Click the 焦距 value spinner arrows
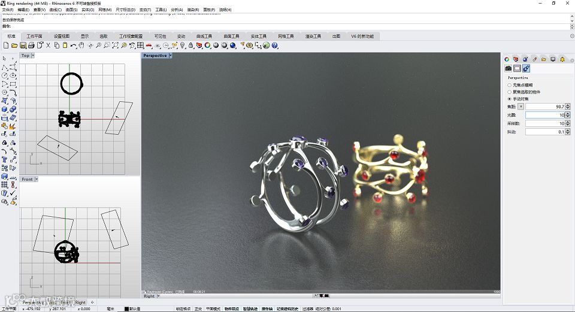The width and height of the screenshot is (575, 312). pos(568,107)
